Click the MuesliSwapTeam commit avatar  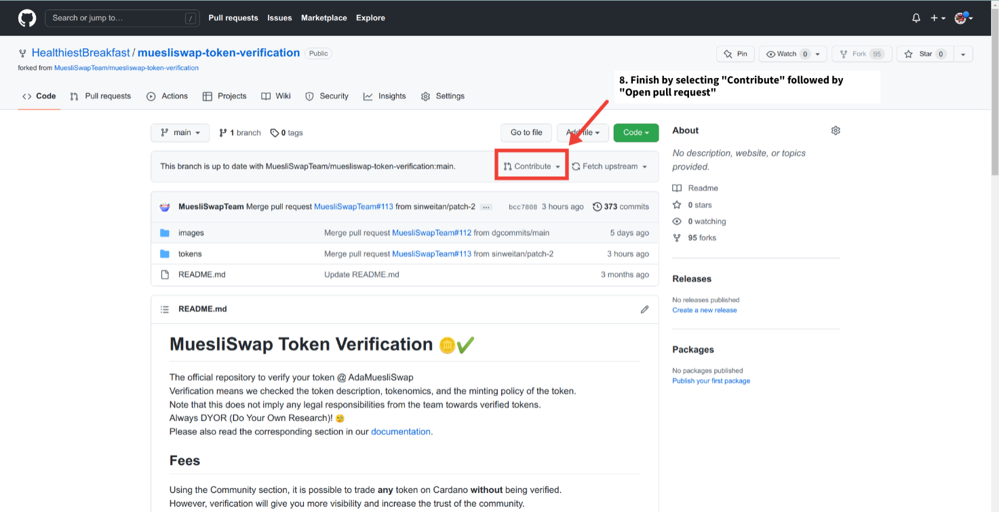(x=165, y=207)
